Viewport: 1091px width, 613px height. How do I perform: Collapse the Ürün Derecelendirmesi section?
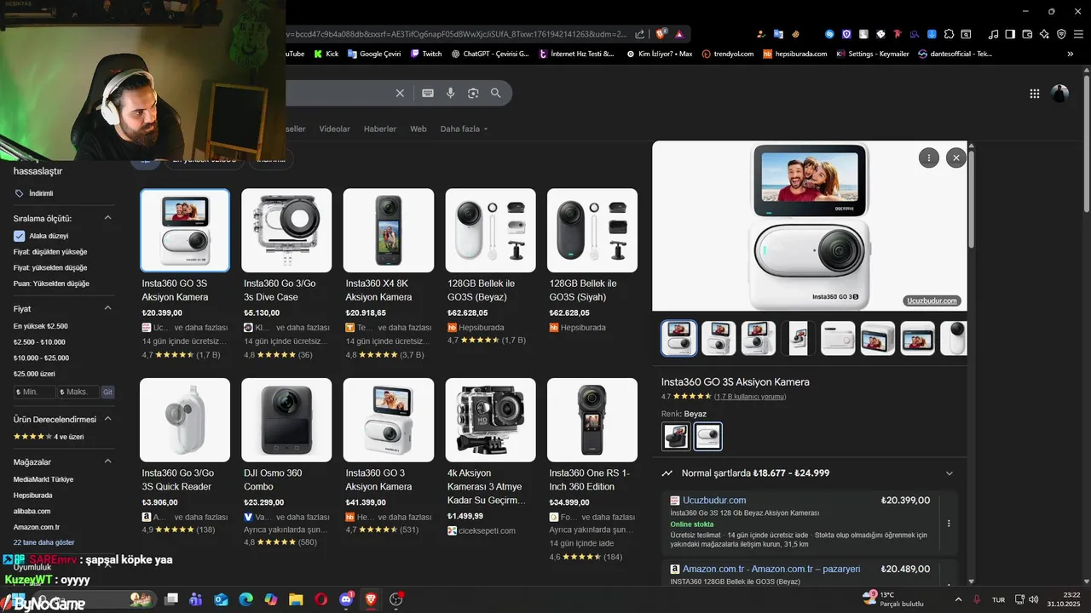coord(107,419)
